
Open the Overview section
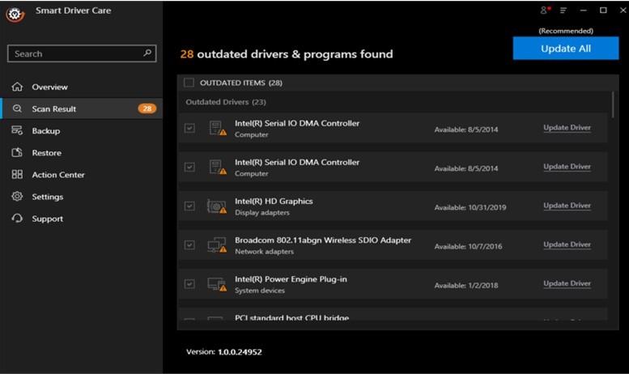point(83,87)
